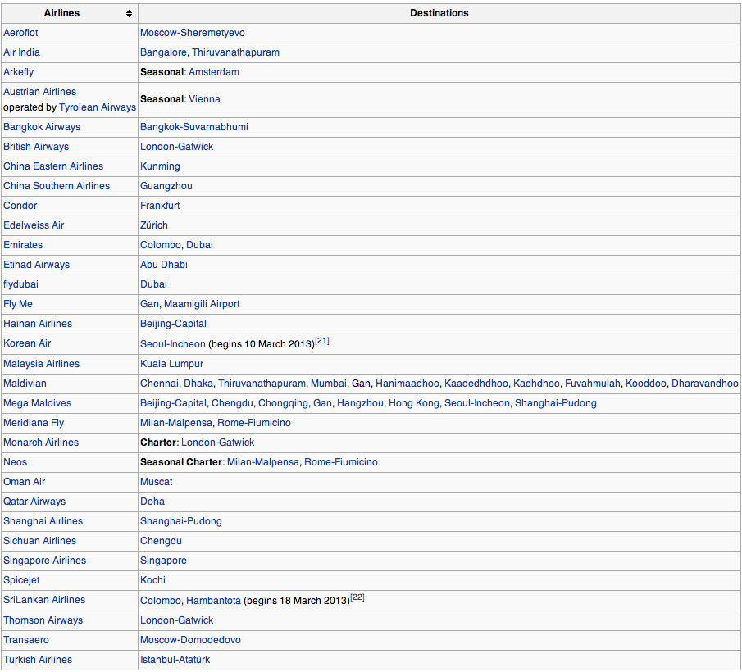This screenshot has height=672, width=742.
Task: Open the Kochi destination link
Action: (152, 580)
